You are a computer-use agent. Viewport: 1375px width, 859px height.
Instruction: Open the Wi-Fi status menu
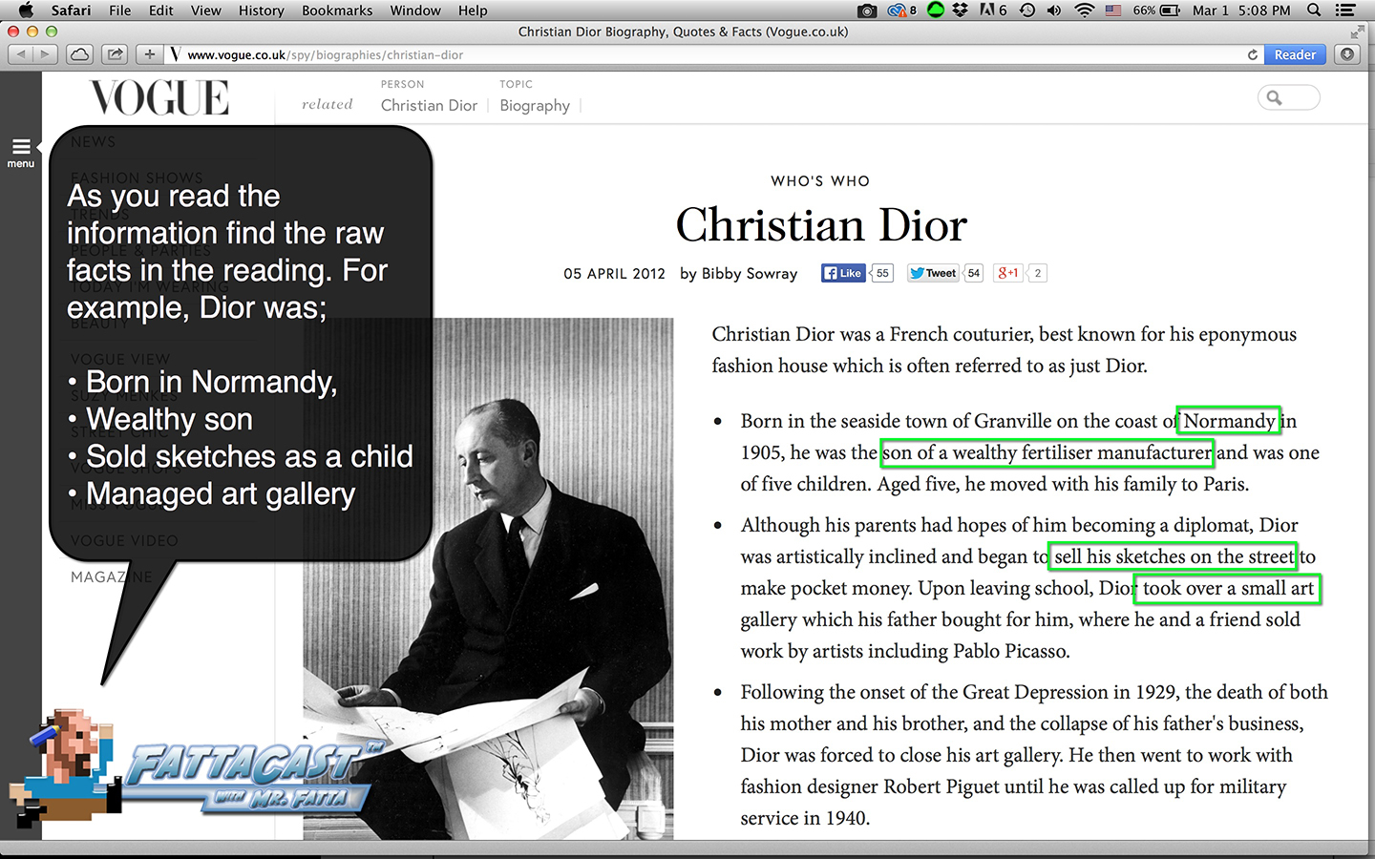pos(1084,10)
